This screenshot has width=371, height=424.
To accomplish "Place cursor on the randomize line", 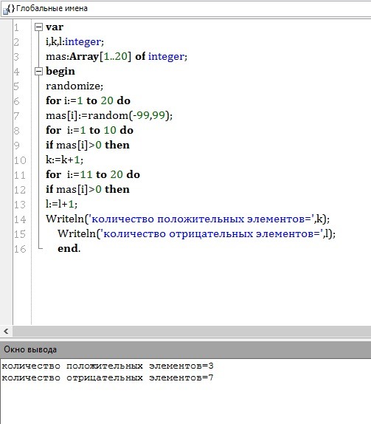I will 74,86.
